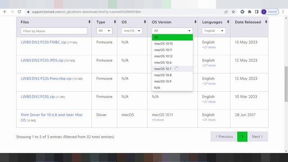Click the Filter by Name input field
This screenshot has height=162, width=288.
[x=54, y=31]
